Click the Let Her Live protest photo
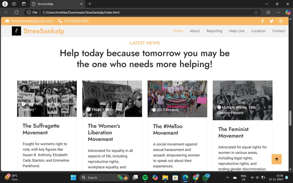Image resolution: width=293 pixels, height=183 pixels. point(242,100)
